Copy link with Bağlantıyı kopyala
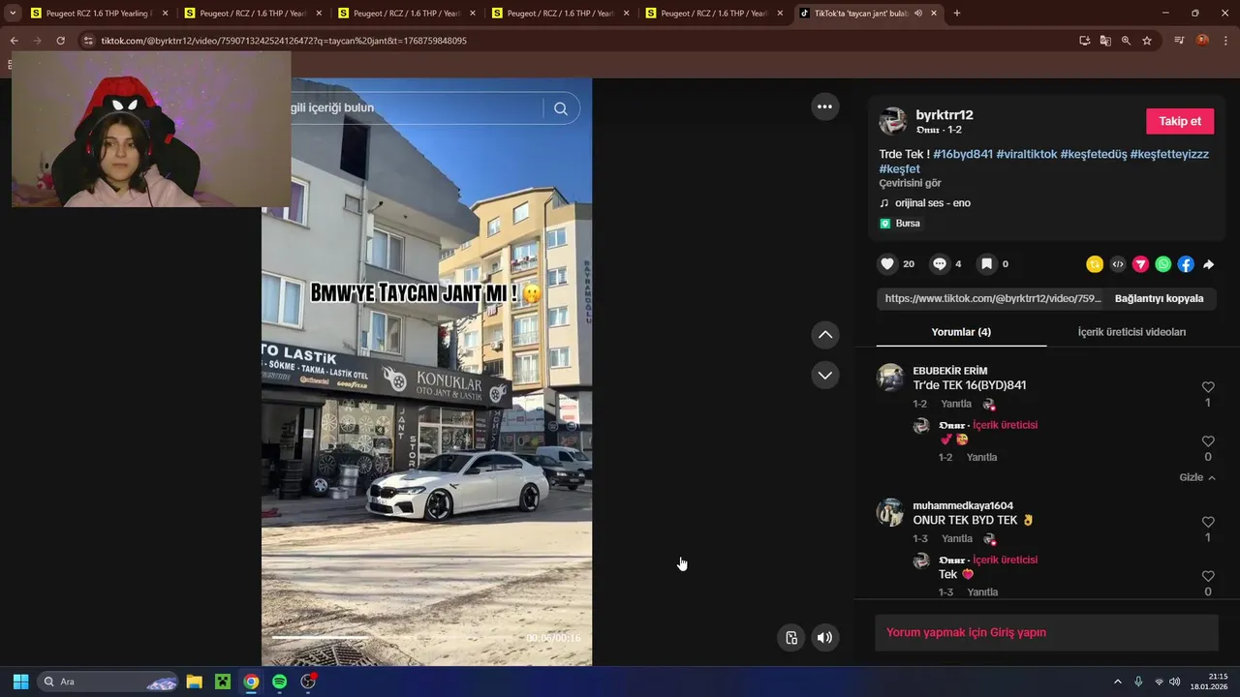 tap(1159, 298)
